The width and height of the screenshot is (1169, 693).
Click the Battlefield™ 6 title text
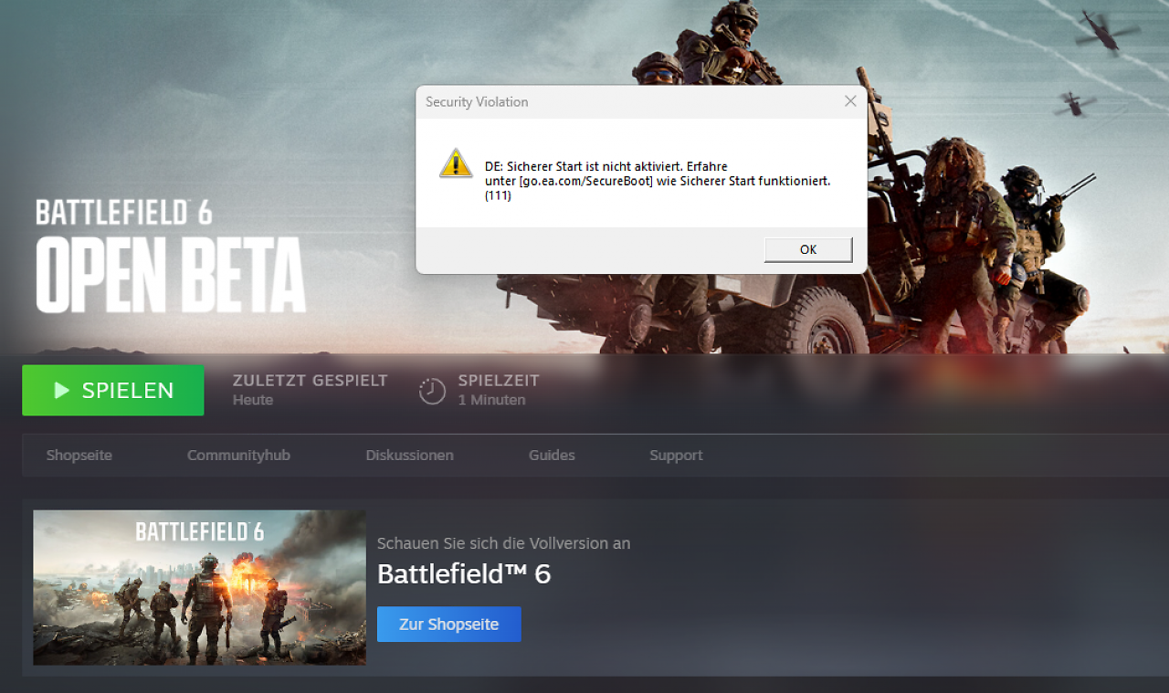pyautogui.click(x=464, y=573)
